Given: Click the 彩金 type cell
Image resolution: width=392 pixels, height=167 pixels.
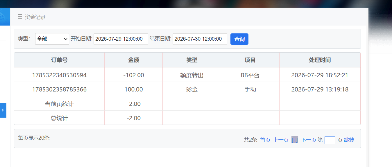Looking at the screenshot, I should pos(192,89).
